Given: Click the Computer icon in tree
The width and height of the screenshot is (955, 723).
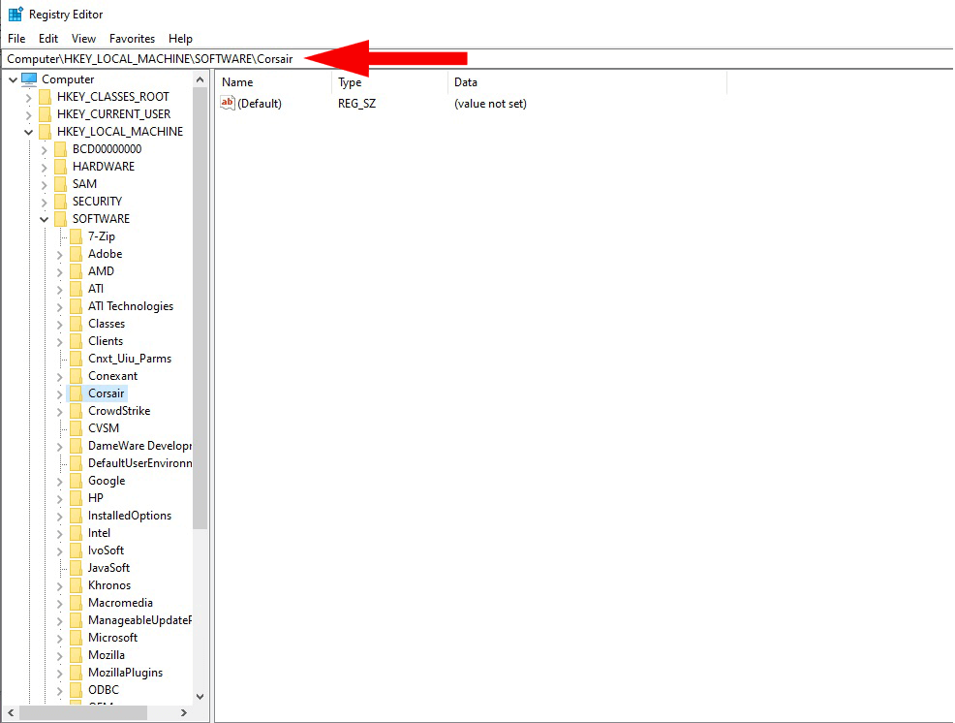Looking at the screenshot, I should tap(29, 79).
